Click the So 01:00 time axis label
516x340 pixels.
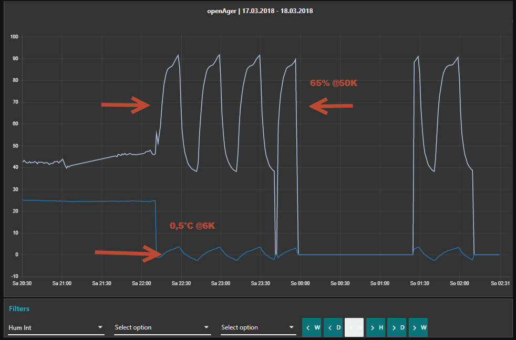(x=380, y=283)
